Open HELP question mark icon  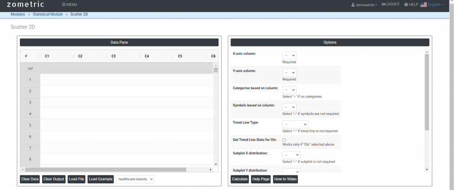click(x=406, y=4)
